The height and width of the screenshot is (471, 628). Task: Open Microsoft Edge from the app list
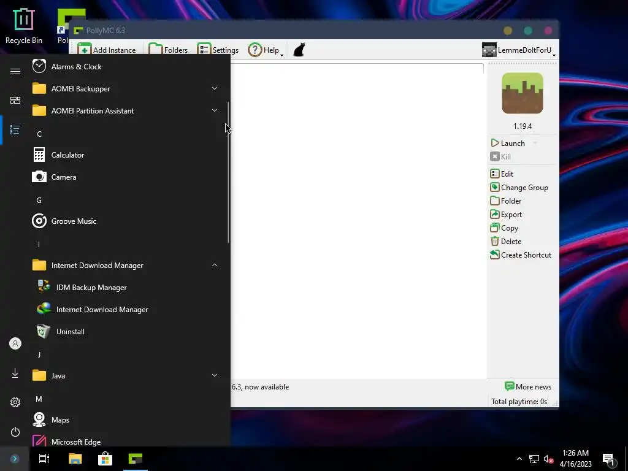(126, 440)
